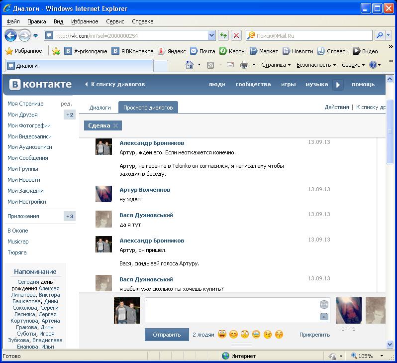Open the Вид menu
The image size is (397, 363).
tap(58, 21)
